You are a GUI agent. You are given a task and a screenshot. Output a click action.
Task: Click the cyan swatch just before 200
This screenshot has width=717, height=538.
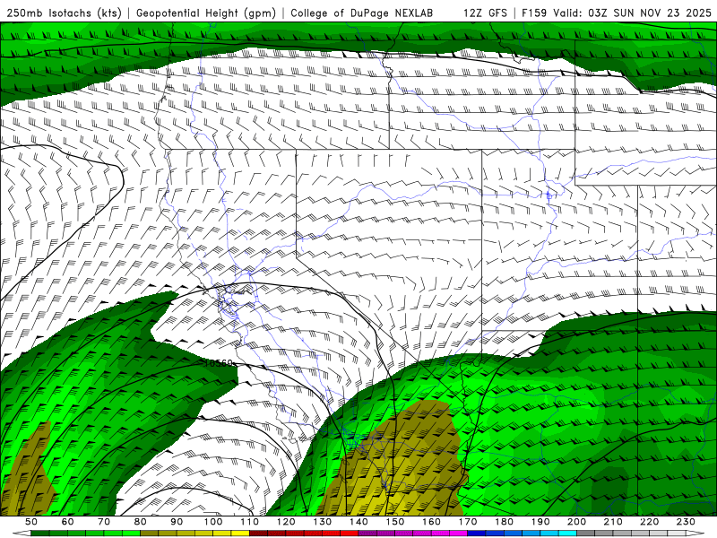point(568,534)
